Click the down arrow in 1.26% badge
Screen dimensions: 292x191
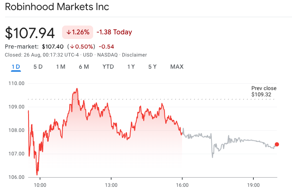tap(68, 32)
